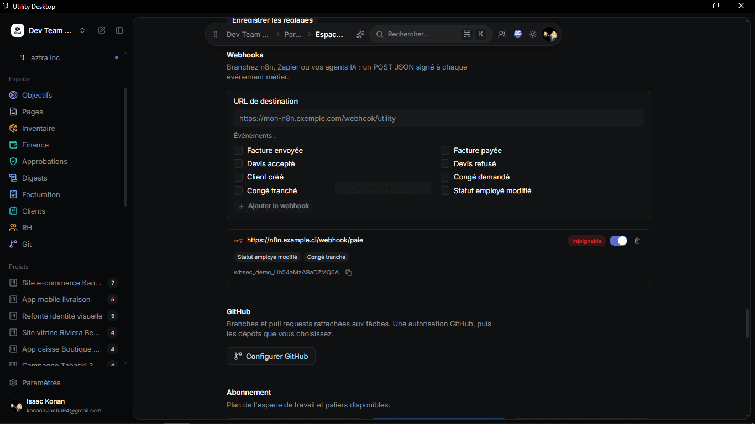Open Digests in the sidebar

[35, 178]
